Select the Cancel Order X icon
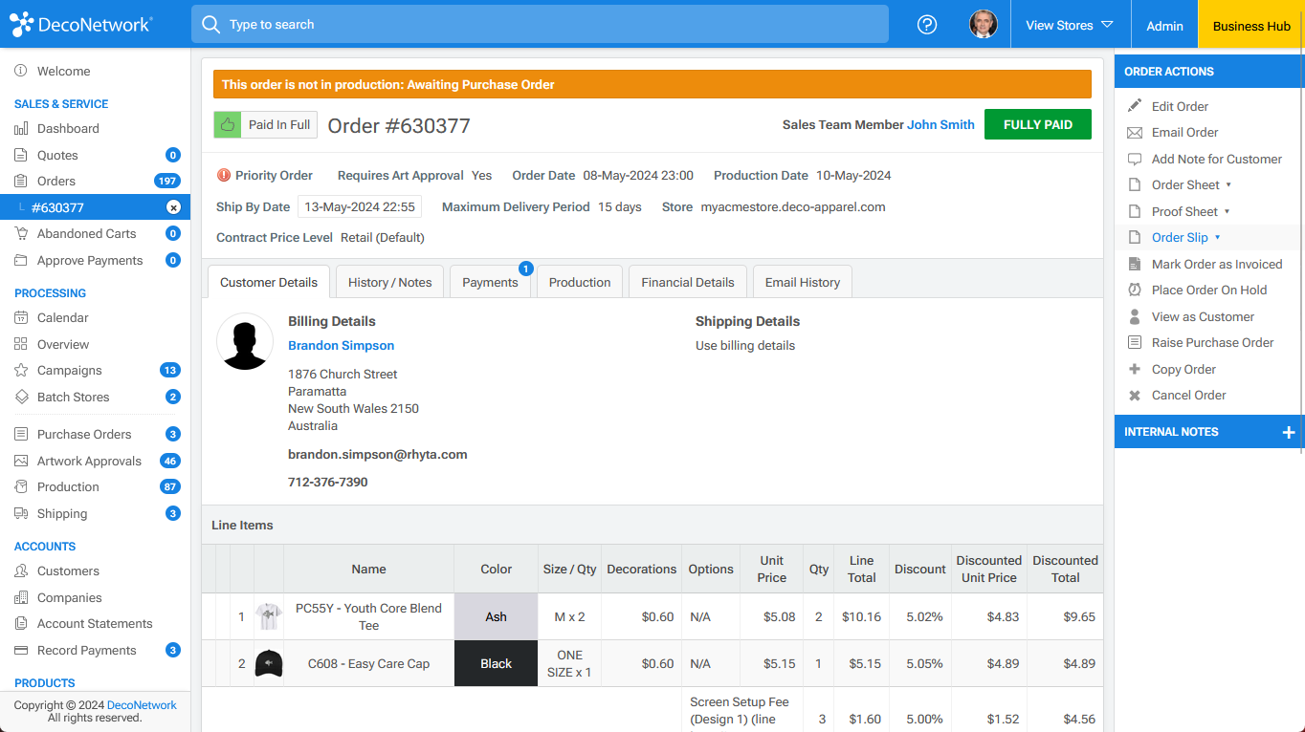 [x=1133, y=395]
